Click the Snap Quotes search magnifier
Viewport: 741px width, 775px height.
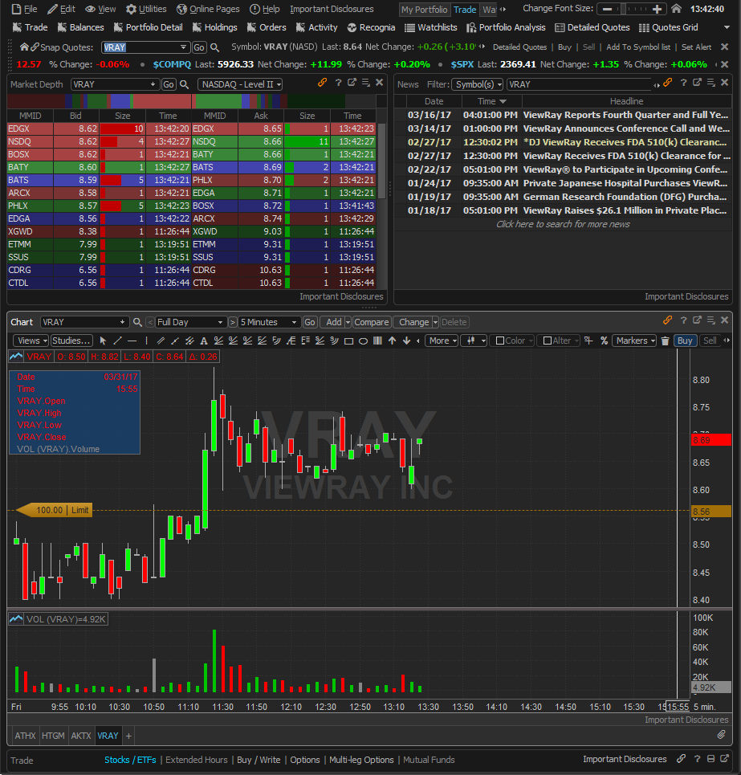pyautogui.click(x=214, y=47)
